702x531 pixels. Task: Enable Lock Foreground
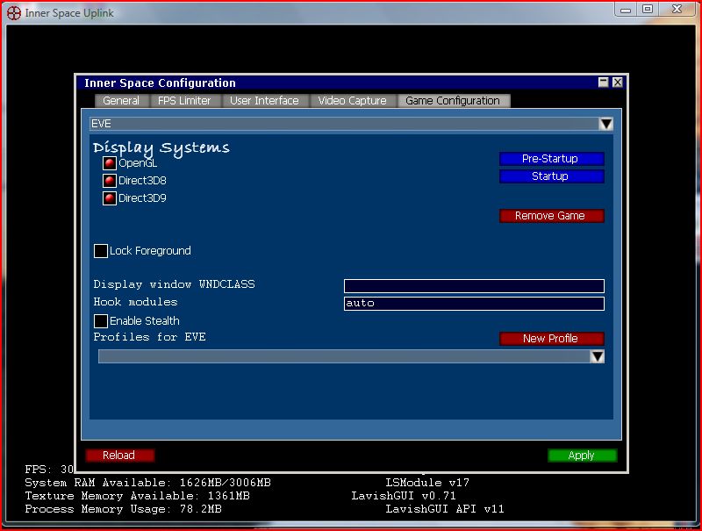[x=100, y=250]
